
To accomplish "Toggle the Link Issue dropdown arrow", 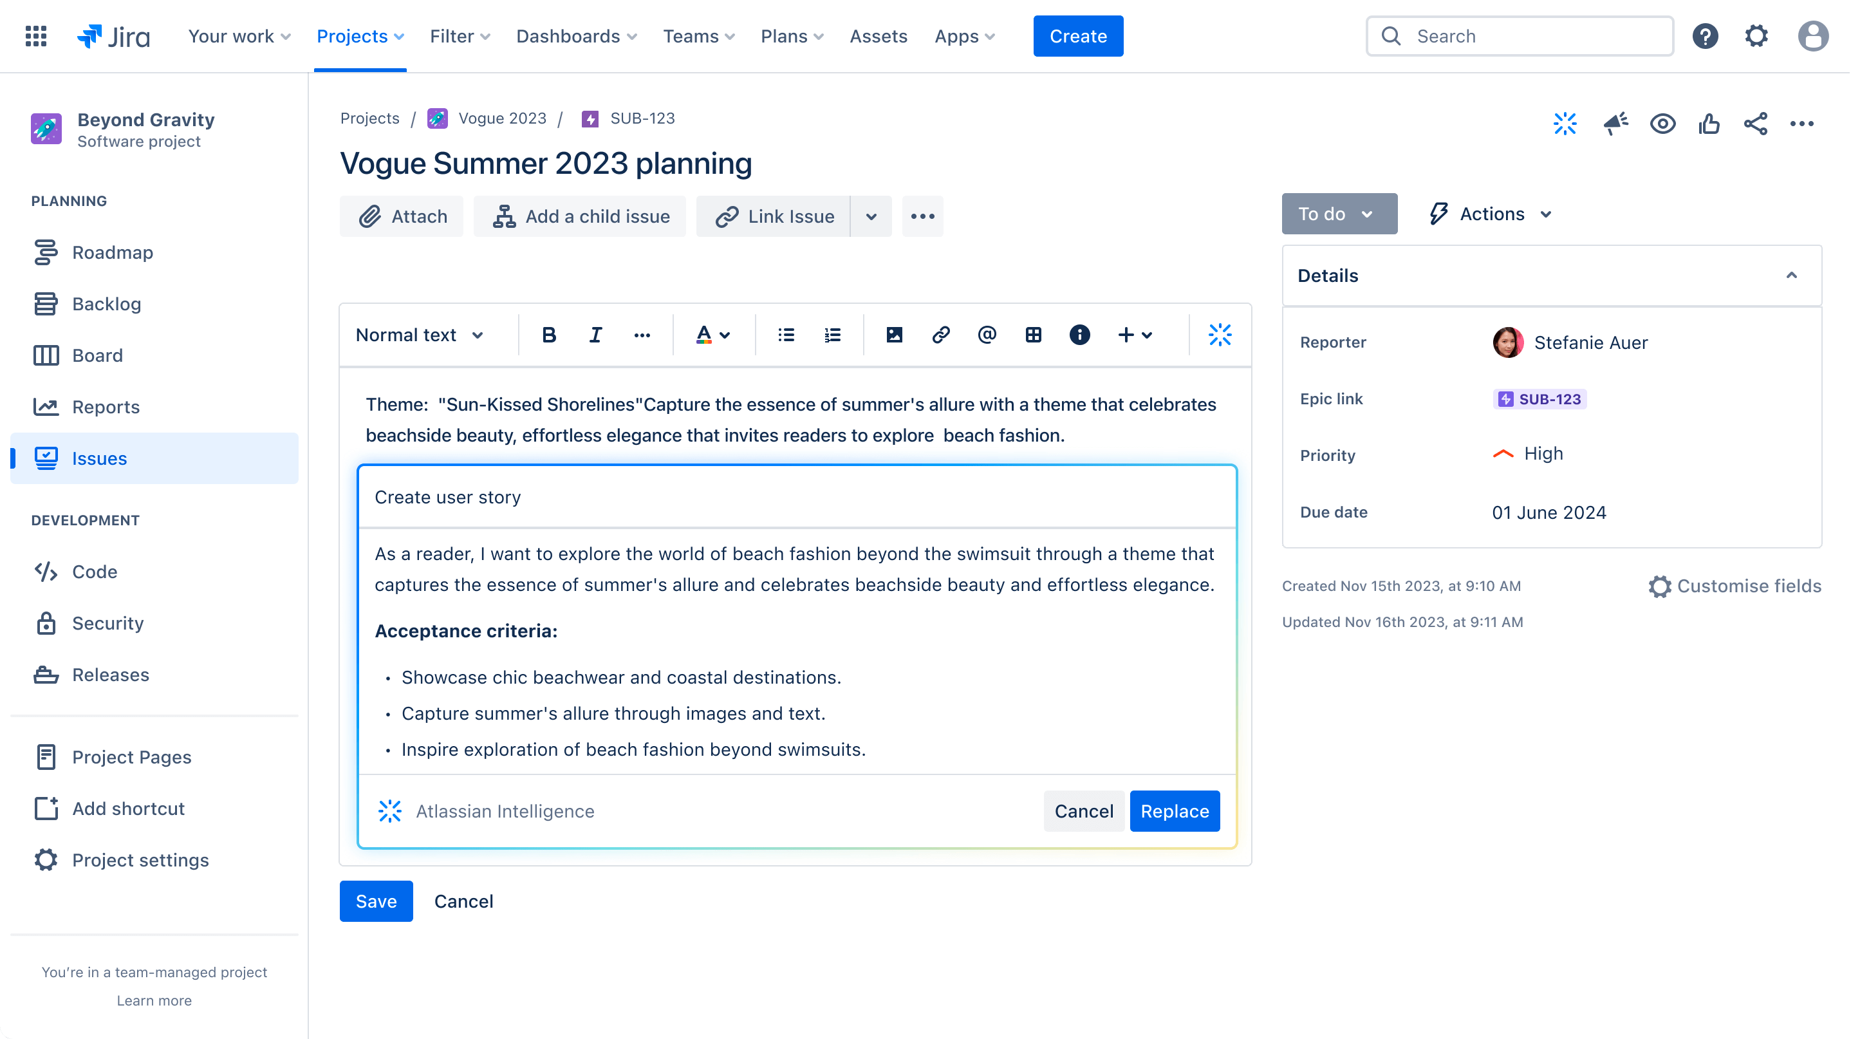I will (x=872, y=216).
